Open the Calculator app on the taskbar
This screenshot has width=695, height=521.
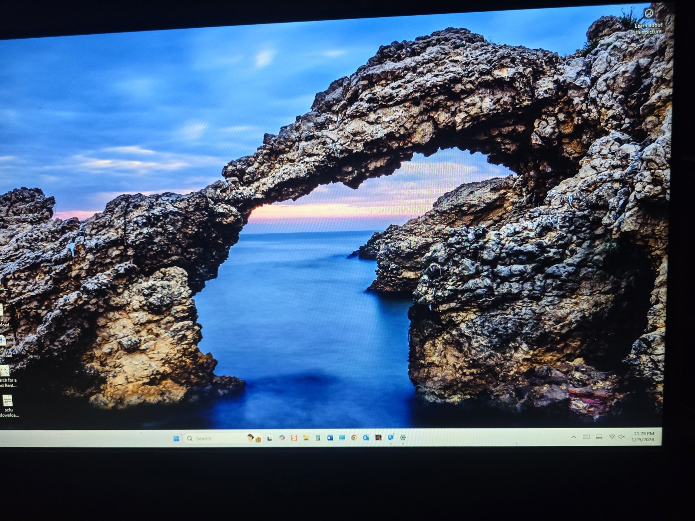tap(318, 438)
